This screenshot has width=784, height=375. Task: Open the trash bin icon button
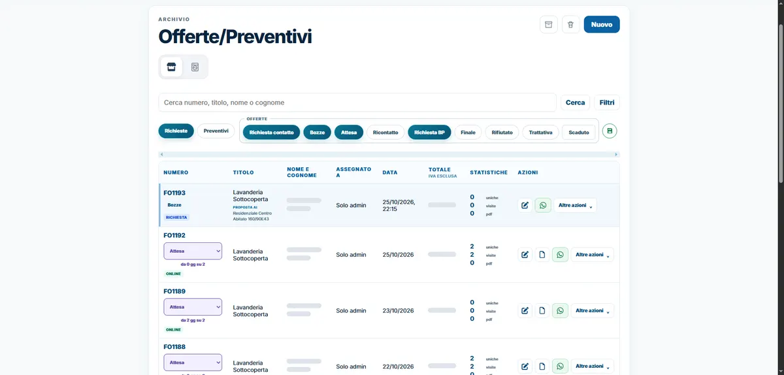pyautogui.click(x=570, y=24)
